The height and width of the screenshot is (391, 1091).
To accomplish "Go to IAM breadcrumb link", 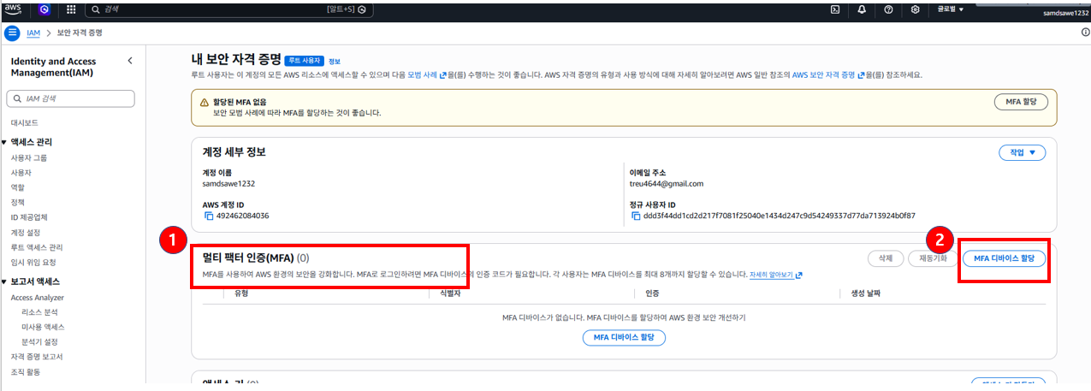I will [33, 33].
